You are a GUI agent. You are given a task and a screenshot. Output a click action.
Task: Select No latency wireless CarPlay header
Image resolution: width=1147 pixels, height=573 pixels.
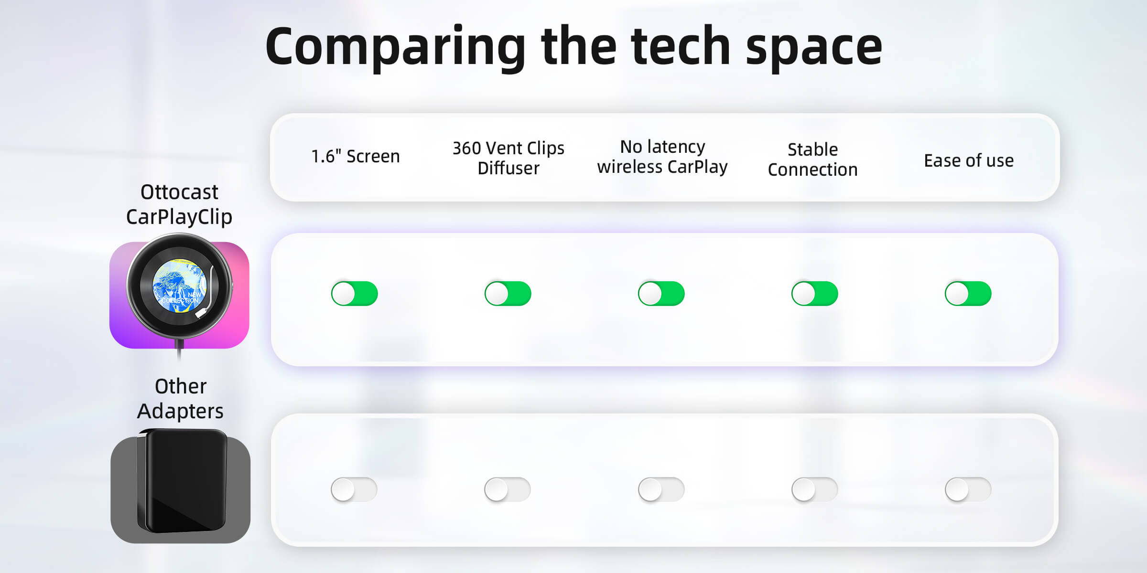(x=662, y=157)
